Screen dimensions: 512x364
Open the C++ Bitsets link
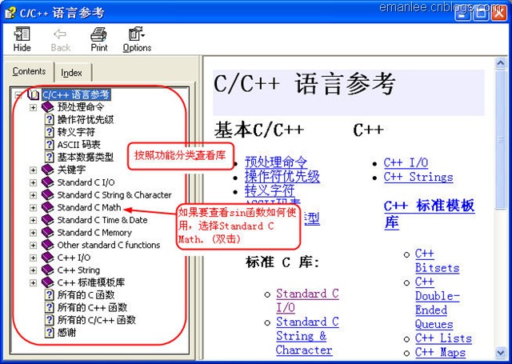point(437,261)
